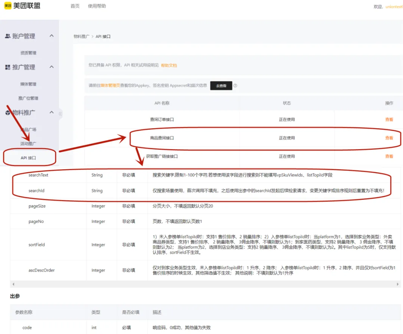Click the Integer type of sortField row
Viewport: 403px width, 334px height.
click(98, 245)
